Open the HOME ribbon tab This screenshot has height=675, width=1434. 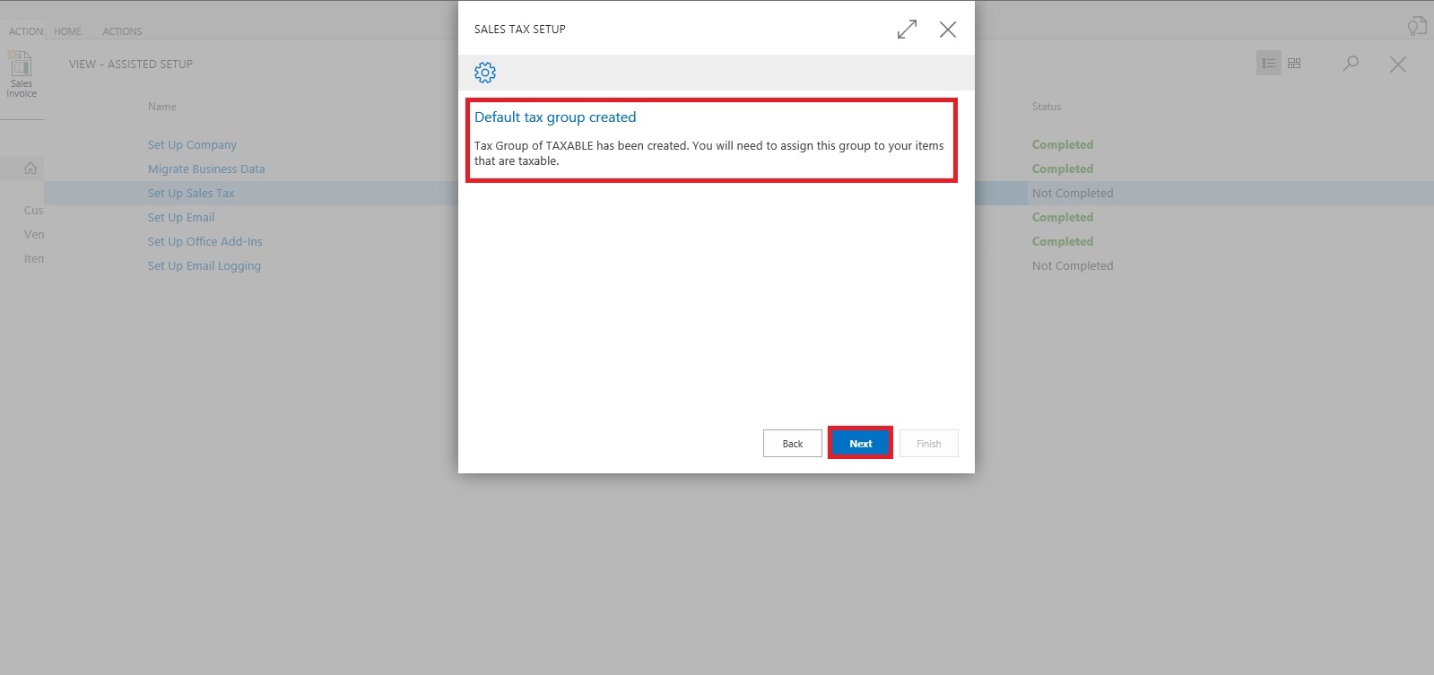click(67, 31)
